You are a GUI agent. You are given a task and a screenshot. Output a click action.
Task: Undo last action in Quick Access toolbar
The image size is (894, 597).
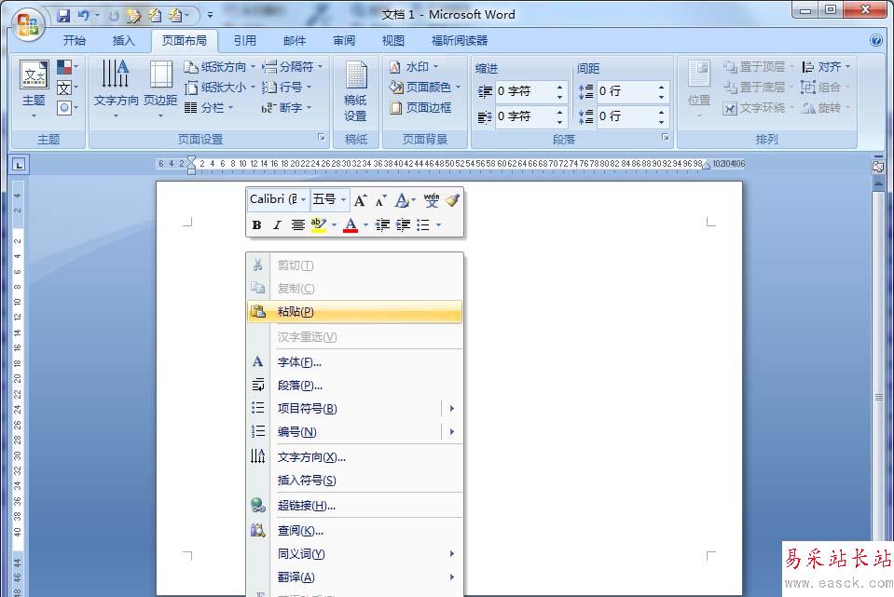[84, 16]
